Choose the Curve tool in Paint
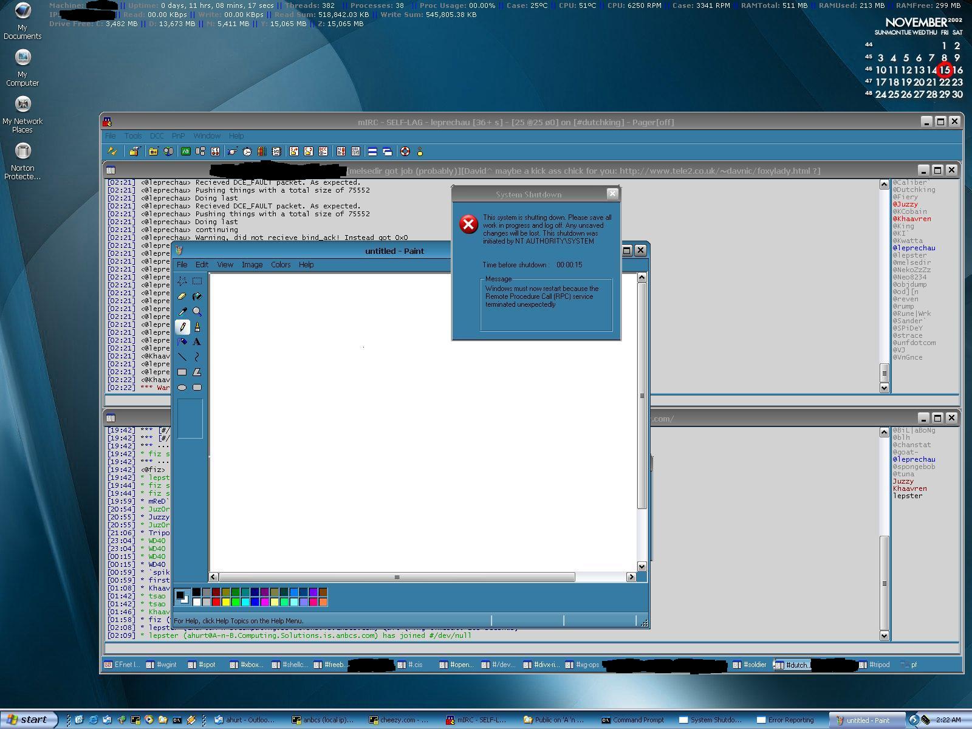972x729 pixels. click(x=197, y=357)
